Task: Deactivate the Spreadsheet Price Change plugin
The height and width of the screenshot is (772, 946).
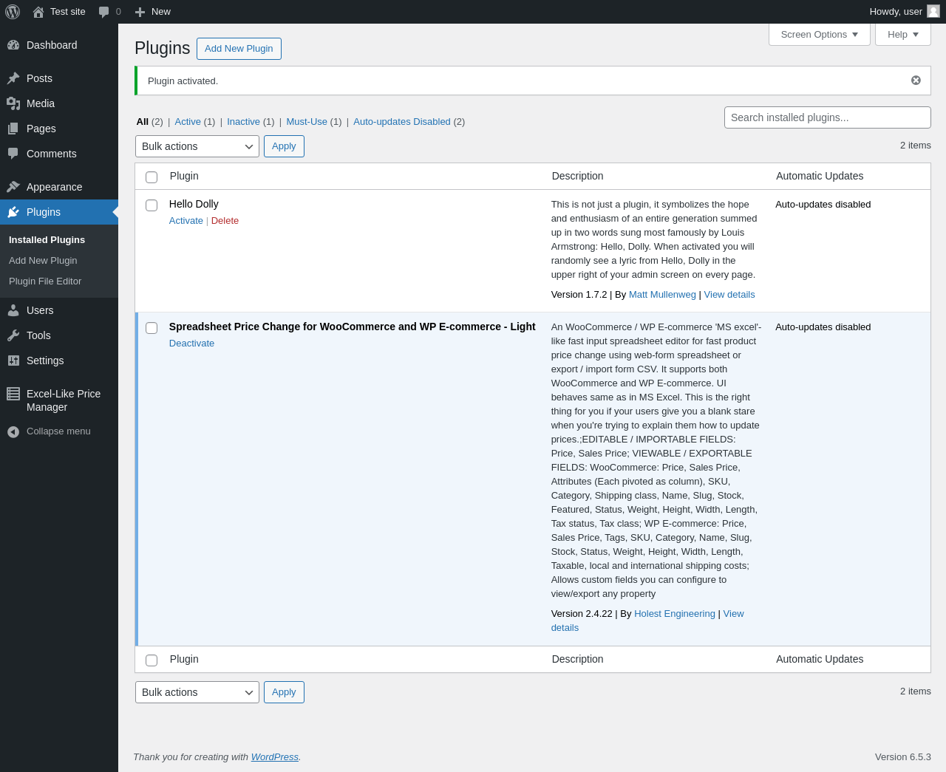Action: (191, 344)
